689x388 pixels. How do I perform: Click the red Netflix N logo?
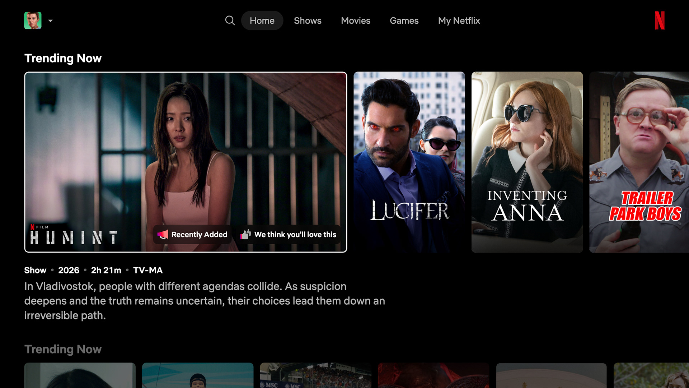[659, 20]
